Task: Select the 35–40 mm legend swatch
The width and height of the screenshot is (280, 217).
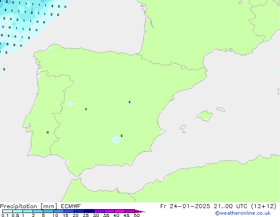Action: 109,211
